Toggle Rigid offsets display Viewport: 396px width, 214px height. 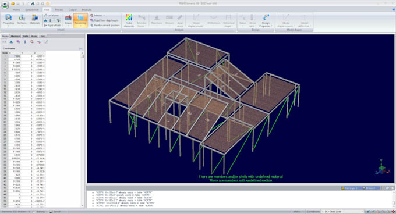pos(52,25)
